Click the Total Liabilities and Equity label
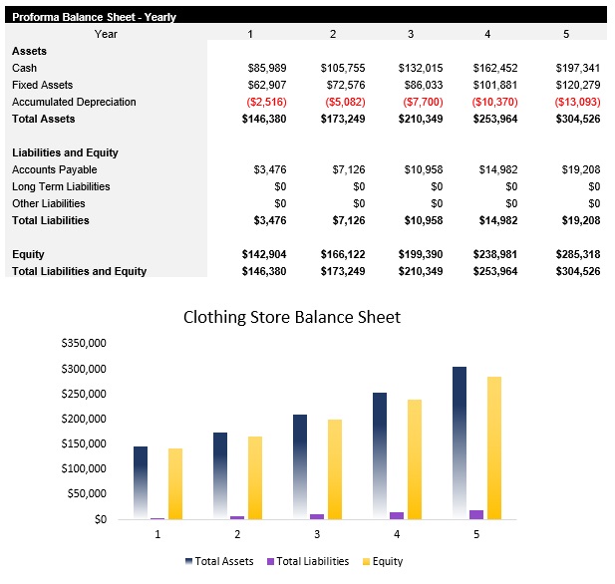615x584 pixels. (x=79, y=271)
